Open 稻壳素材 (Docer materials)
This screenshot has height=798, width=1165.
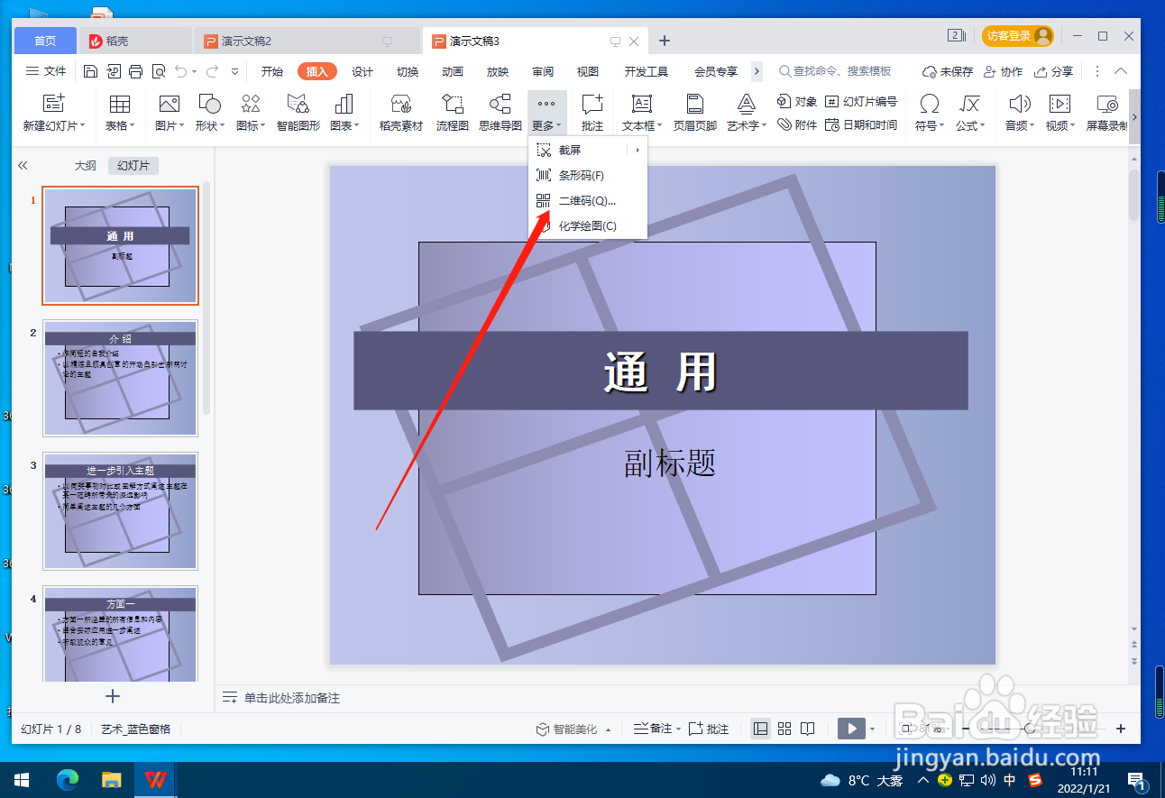401,114
